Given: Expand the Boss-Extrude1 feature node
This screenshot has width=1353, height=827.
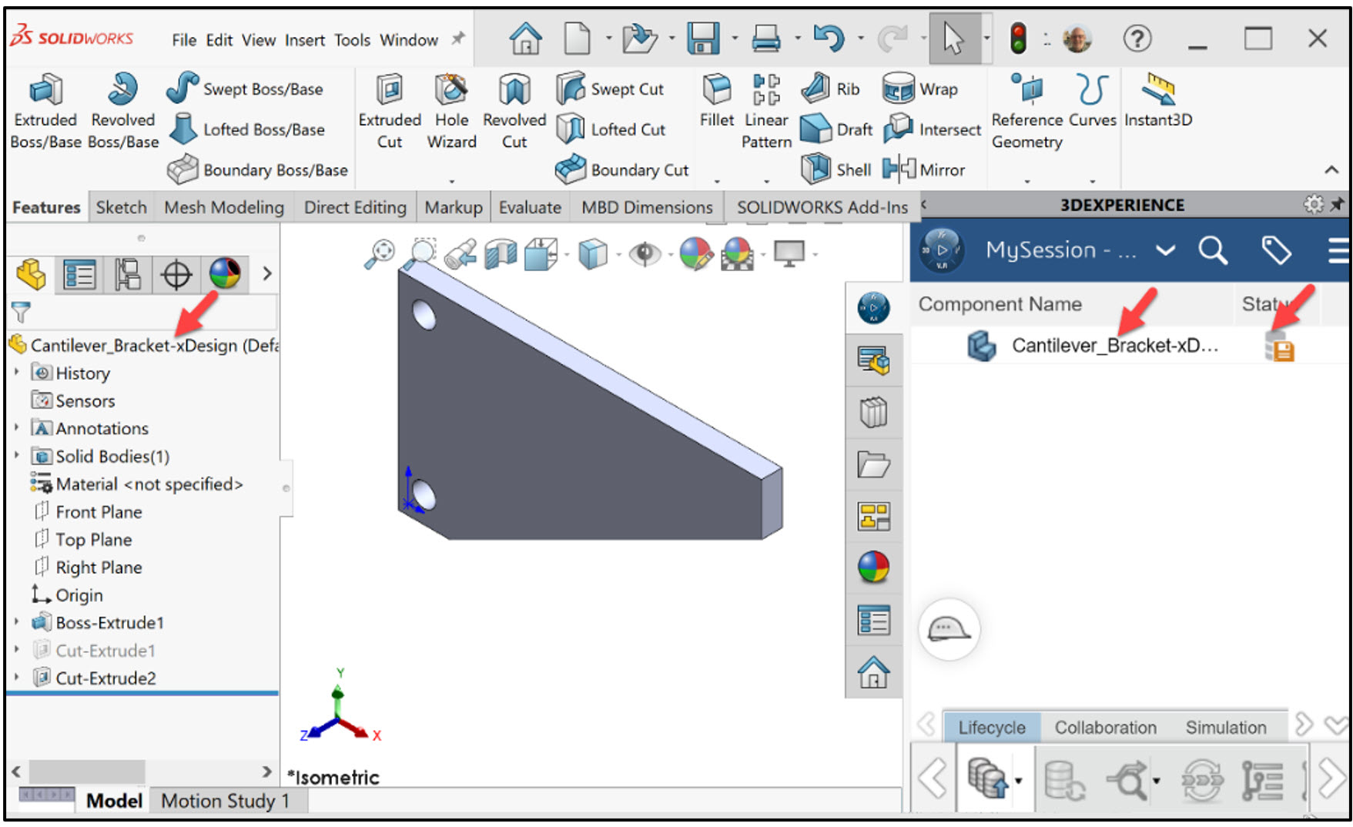Looking at the screenshot, I should [x=17, y=622].
